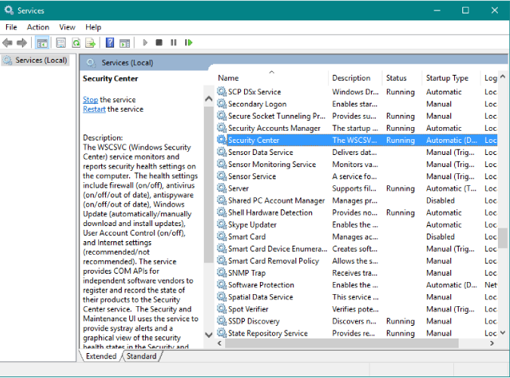Screen dimensions: 510x378
Task: Sort by the Log On As column header
Action: [489, 78]
